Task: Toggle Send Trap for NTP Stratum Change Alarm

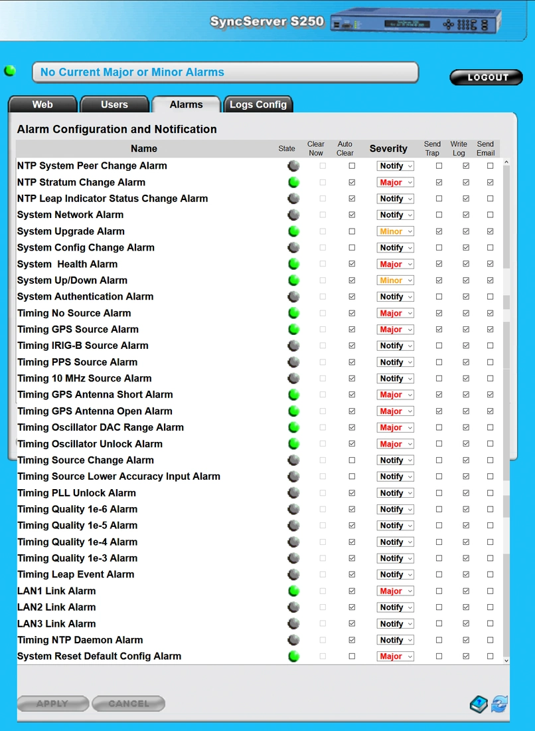Action: pyautogui.click(x=439, y=182)
